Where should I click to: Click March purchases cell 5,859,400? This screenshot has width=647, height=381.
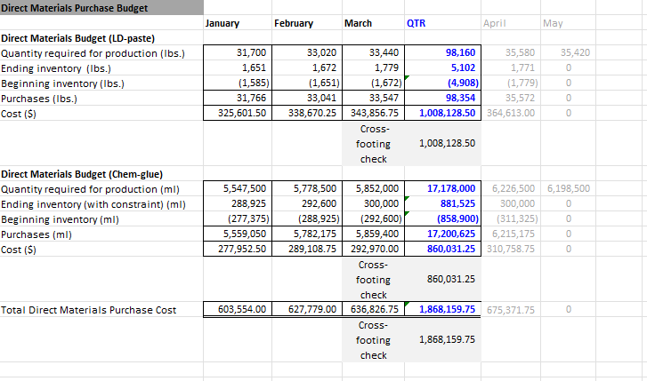(x=374, y=234)
